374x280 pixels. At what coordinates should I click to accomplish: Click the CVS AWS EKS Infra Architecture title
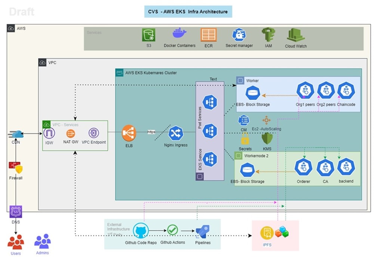[188, 12]
